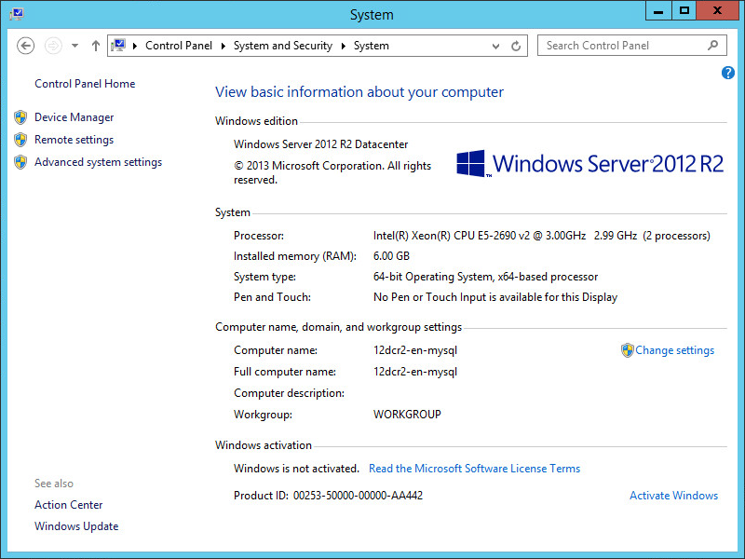Click the edition text 'Windows Server 2012 R2 Datacenter'
Screen dimensions: 745x559
(320, 144)
